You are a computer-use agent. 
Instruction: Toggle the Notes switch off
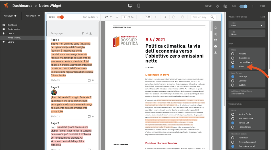(x=60, y=17)
